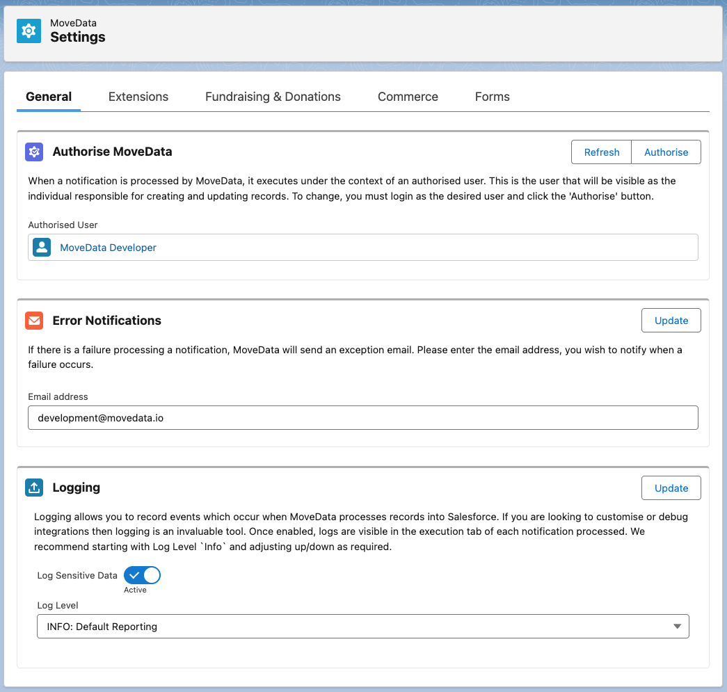
Task: Click Update in Error Notifications section
Action: tap(671, 321)
